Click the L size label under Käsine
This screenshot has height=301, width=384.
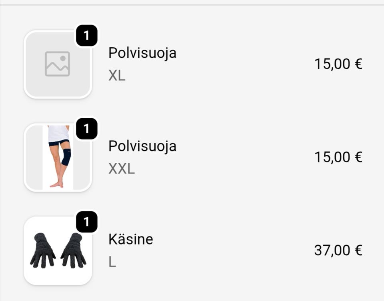click(112, 263)
